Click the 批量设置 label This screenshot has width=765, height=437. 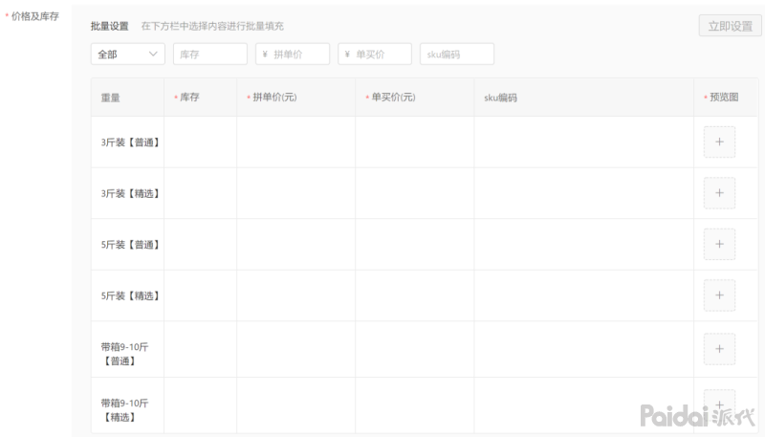point(110,27)
